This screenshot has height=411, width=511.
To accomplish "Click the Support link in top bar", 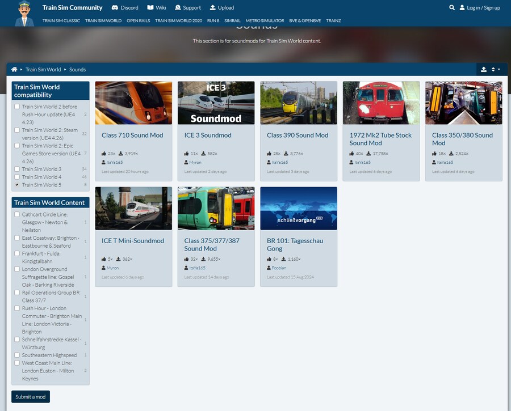I will (x=188, y=8).
